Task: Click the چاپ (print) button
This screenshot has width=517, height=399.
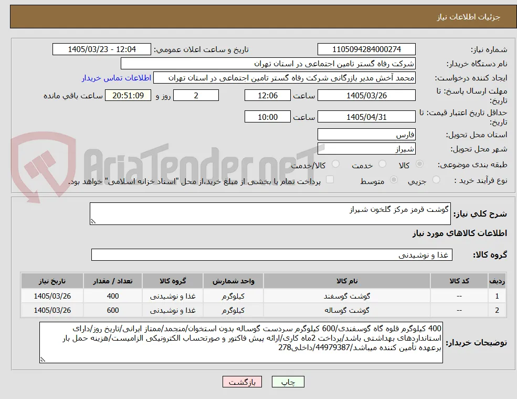Action: pyautogui.click(x=288, y=382)
